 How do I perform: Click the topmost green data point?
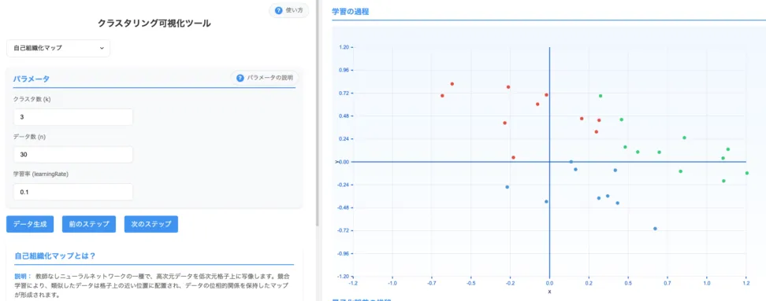tap(601, 96)
